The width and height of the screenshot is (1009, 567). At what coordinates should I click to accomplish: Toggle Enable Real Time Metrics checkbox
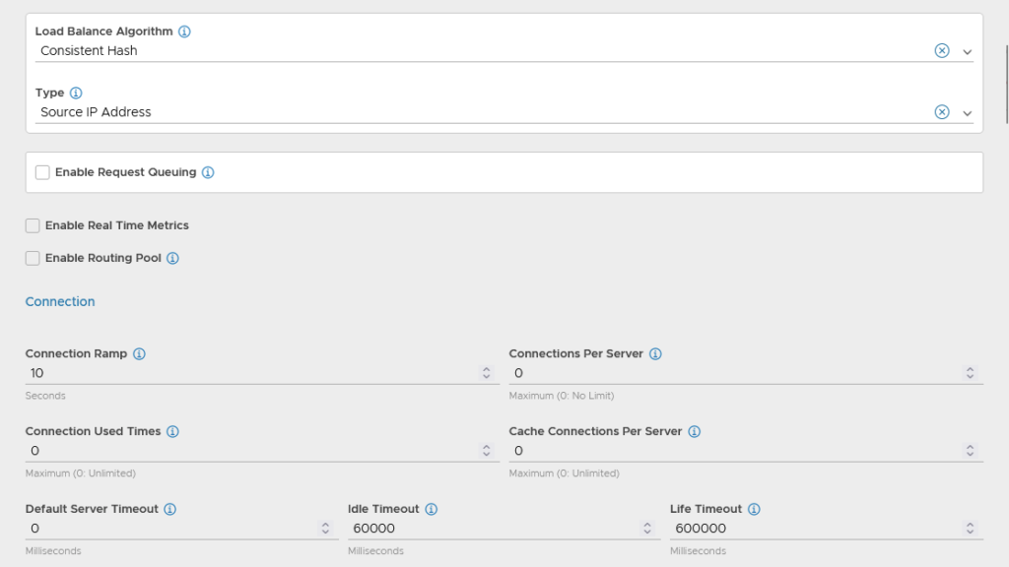click(33, 226)
